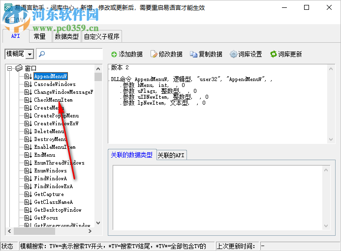Screen dimensions: 341x251
Task: Open the 数据类型 tab
Action: [x=66, y=36]
